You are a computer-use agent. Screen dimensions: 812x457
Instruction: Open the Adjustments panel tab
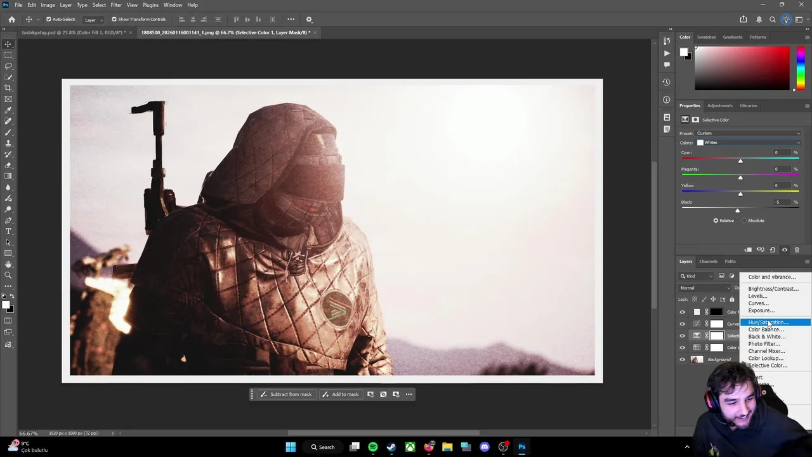pos(720,105)
